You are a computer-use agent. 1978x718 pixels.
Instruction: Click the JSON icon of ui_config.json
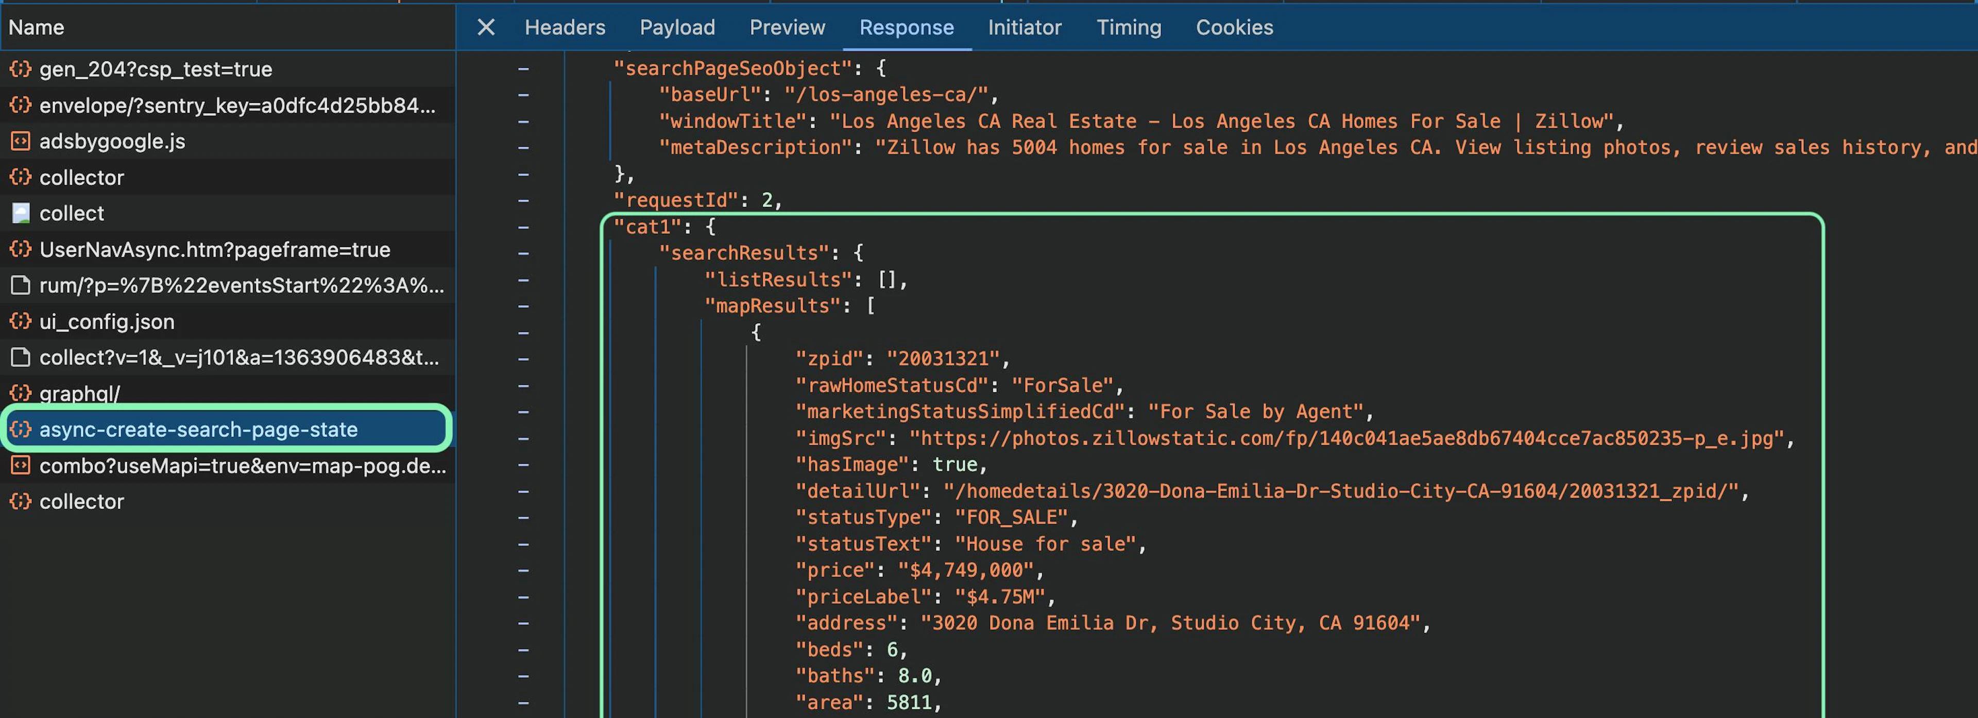[x=21, y=321]
